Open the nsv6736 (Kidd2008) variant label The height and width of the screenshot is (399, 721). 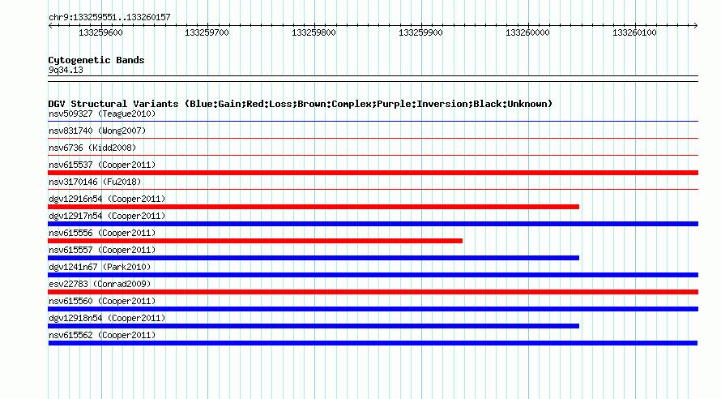[92, 148]
